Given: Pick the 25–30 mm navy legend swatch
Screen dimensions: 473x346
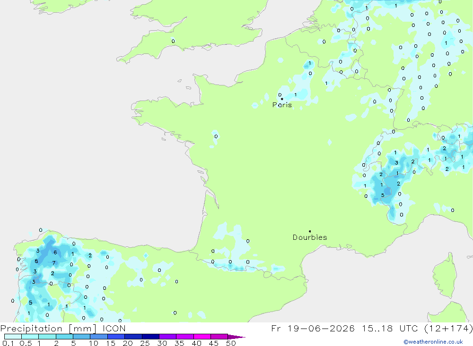Looking at the screenshot, I should 150,337.
